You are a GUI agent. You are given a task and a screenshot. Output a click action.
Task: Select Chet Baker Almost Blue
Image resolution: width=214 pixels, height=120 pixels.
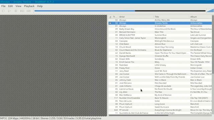(x=160, y=44)
